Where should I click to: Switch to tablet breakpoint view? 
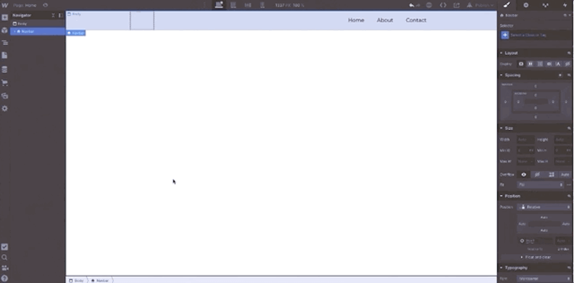click(233, 5)
